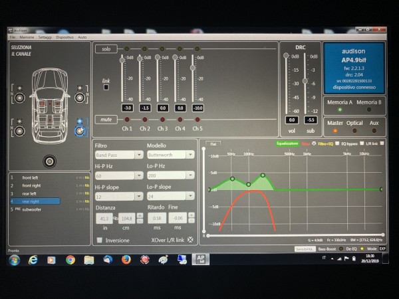Click the peak EQ point on the curve
399x299 pixels.
[x=263, y=175]
